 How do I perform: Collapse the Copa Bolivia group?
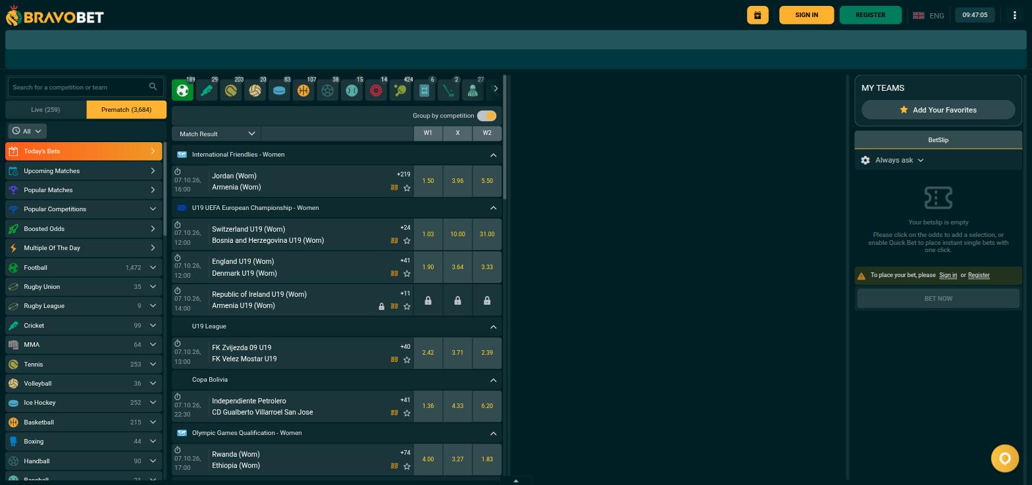click(x=493, y=380)
